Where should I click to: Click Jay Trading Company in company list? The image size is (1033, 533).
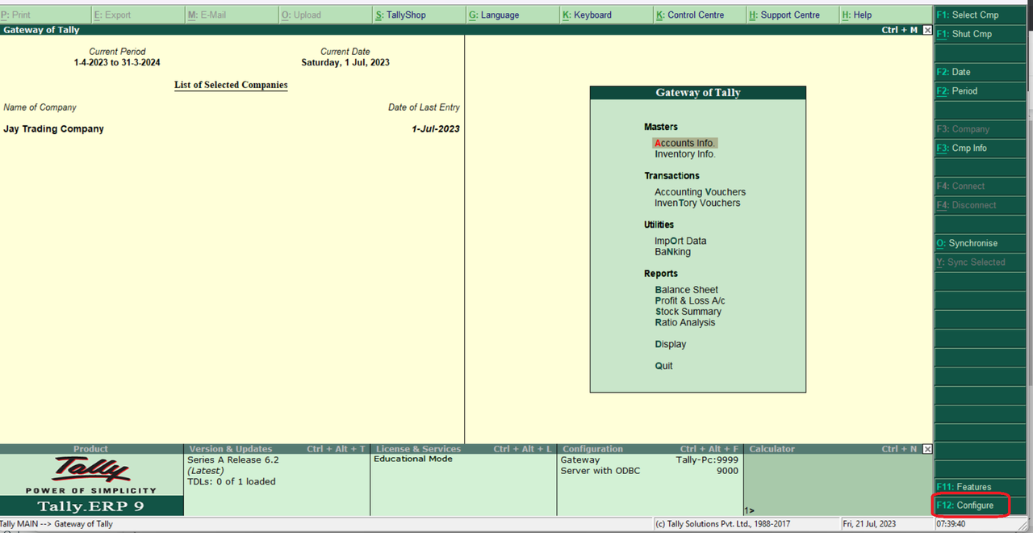click(53, 129)
